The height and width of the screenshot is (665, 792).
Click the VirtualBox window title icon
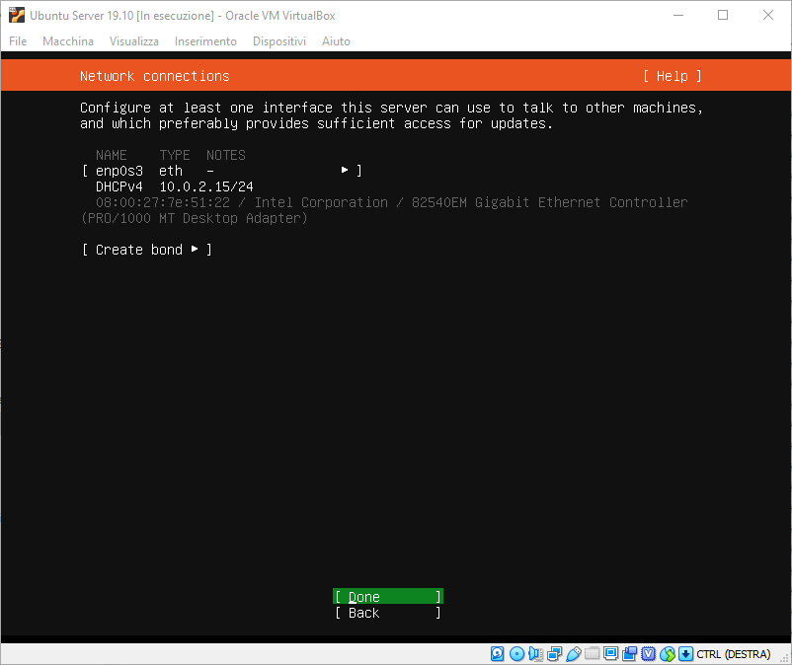point(16,15)
